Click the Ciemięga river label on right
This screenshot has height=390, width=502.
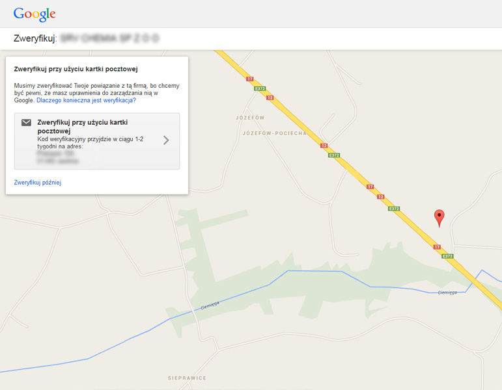[447, 292]
